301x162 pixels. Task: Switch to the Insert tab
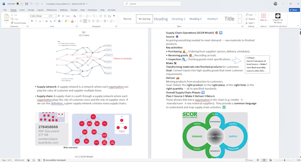tap(22, 10)
